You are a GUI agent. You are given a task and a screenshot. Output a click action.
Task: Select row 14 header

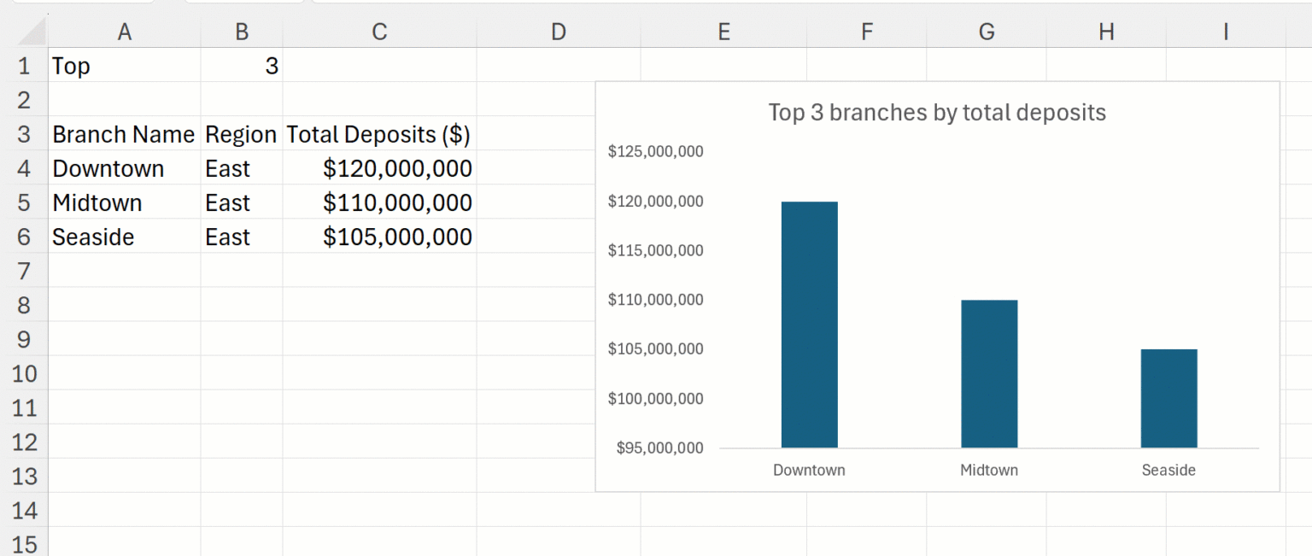[24, 510]
